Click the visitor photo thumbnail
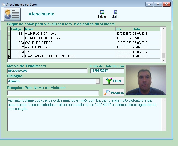178x146 pixels. [x=146, y=80]
